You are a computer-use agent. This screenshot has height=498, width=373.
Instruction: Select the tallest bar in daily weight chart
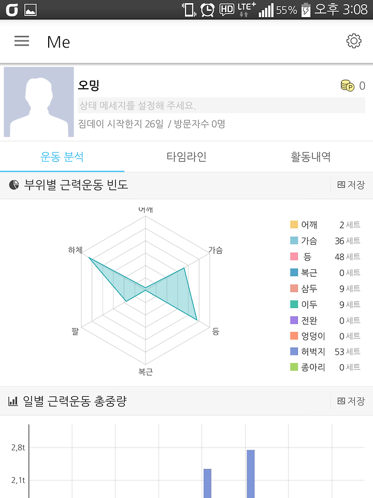(x=251, y=474)
